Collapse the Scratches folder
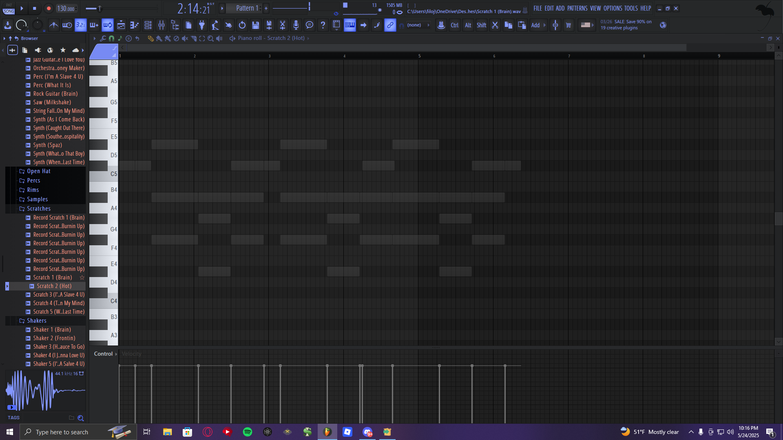 click(39, 209)
